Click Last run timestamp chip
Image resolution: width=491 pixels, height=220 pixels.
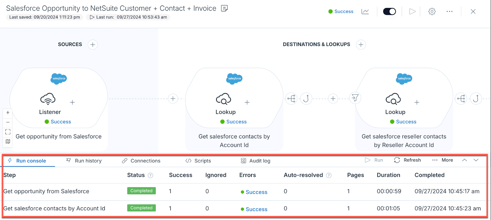(128, 17)
